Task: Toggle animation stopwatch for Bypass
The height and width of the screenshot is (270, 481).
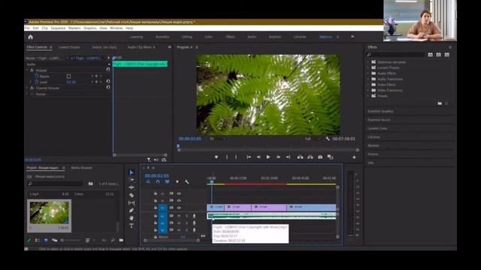Action: (x=37, y=76)
